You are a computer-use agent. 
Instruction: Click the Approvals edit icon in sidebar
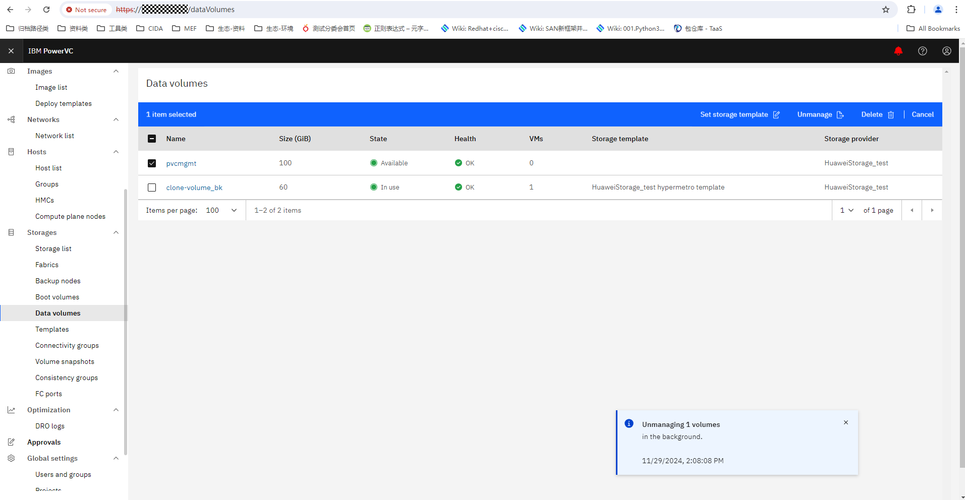click(11, 442)
